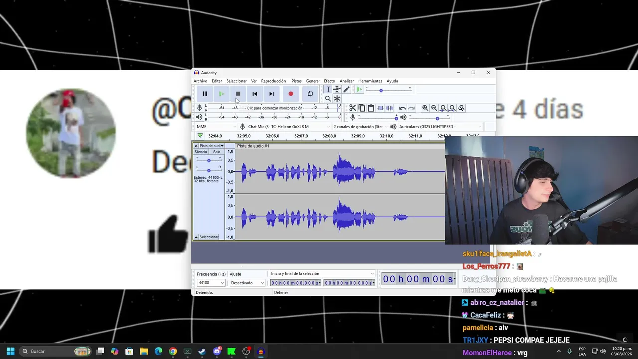
Task: Click the Paste clipboard icon
Action: tap(371, 108)
